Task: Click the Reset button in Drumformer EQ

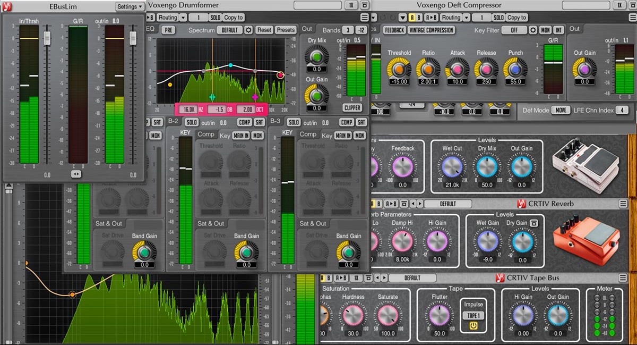Action: (264, 30)
